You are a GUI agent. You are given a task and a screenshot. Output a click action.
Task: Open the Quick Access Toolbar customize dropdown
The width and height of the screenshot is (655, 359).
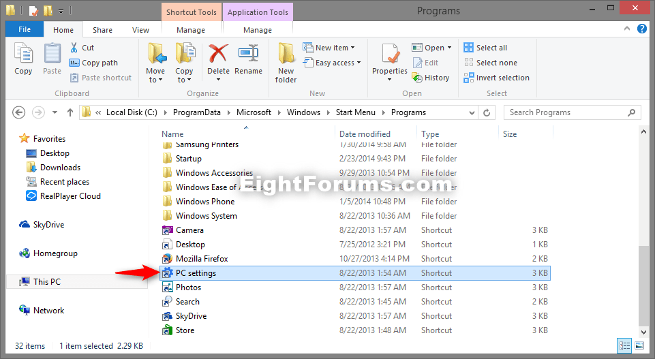click(61, 11)
